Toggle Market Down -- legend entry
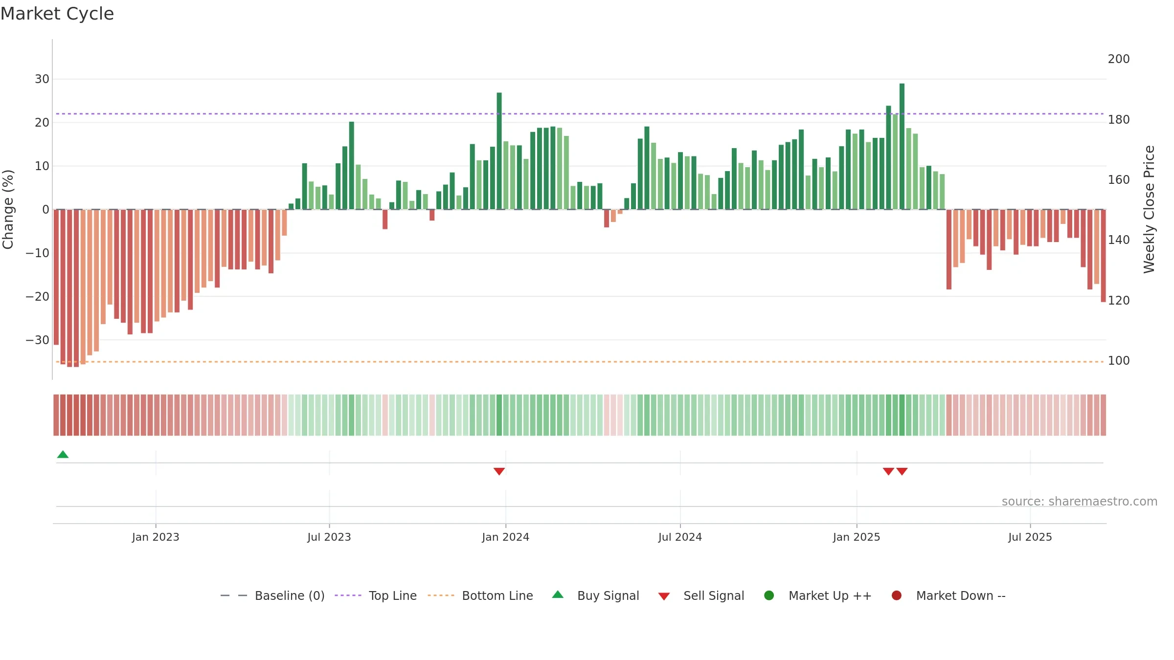1174x660 pixels. click(x=948, y=595)
